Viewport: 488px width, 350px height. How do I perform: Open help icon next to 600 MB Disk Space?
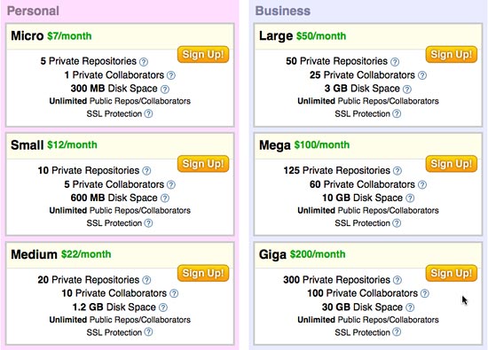tap(165, 198)
